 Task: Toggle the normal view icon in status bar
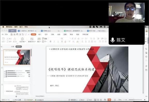click(95, 100)
